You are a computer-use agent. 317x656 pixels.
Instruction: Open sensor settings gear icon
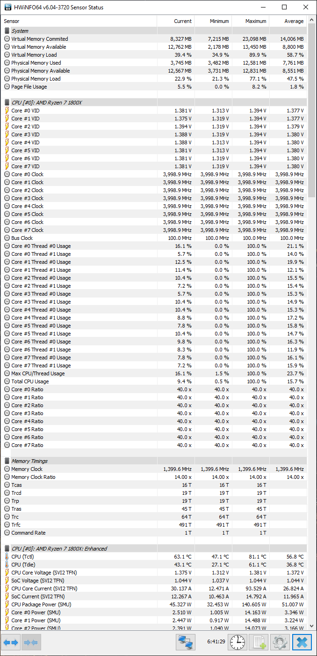(x=280, y=642)
